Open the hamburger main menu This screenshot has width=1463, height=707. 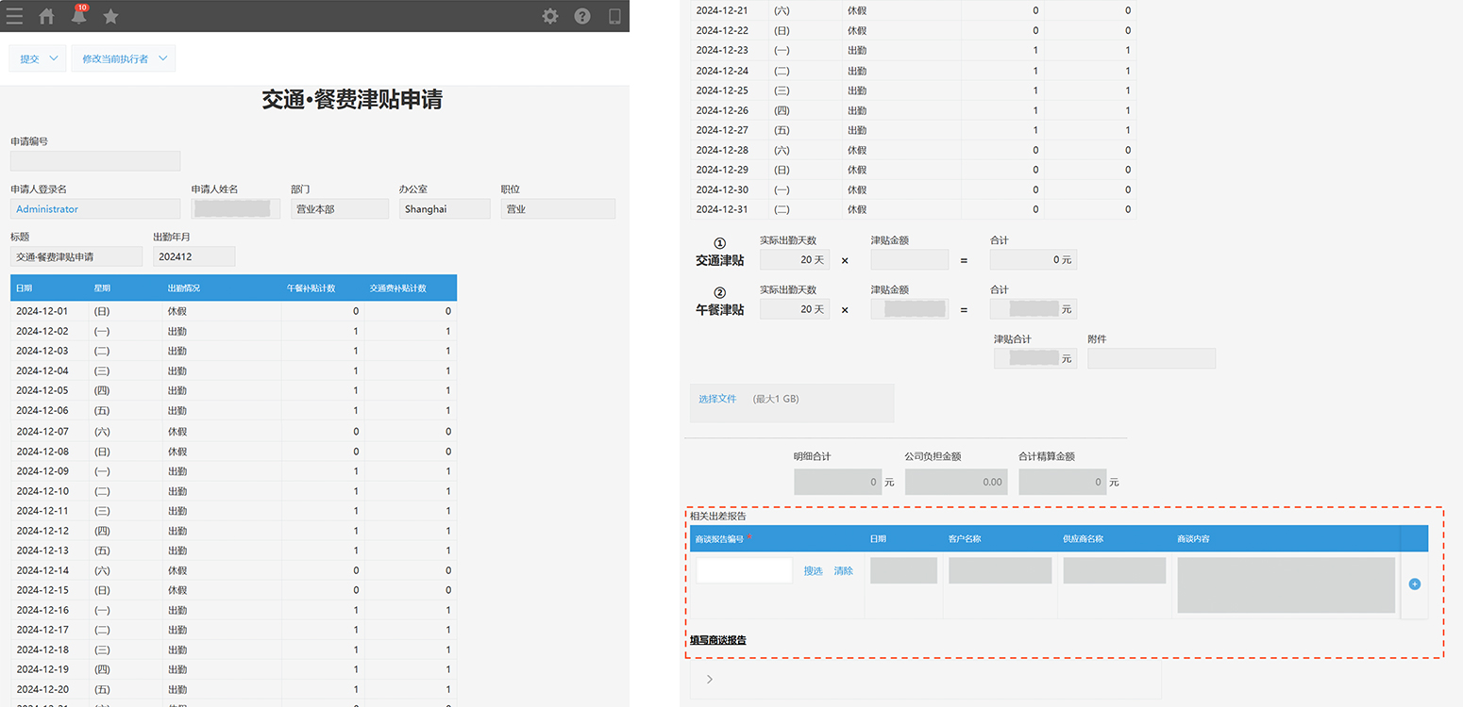(x=14, y=16)
